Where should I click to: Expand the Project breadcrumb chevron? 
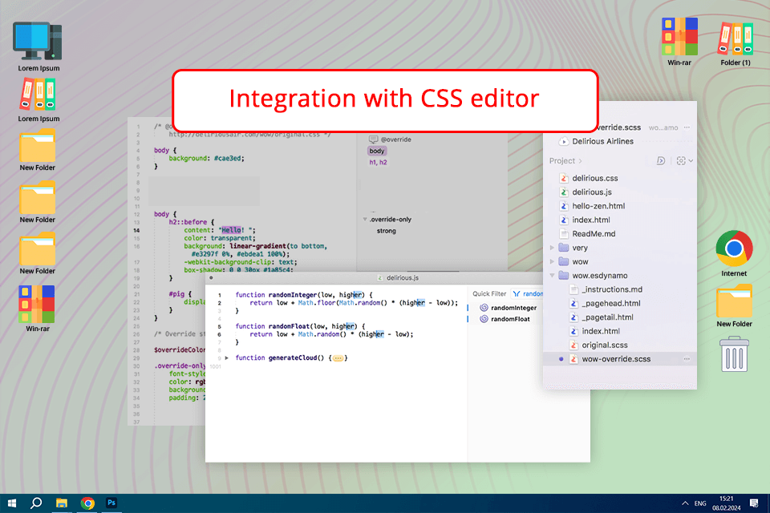580,161
